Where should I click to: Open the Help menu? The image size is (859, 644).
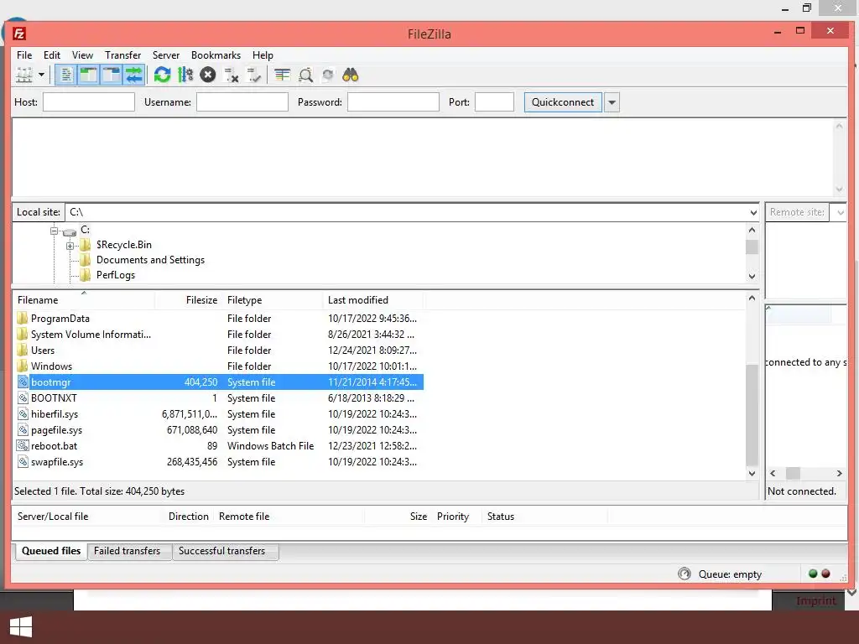pyautogui.click(x=263, y=55)
